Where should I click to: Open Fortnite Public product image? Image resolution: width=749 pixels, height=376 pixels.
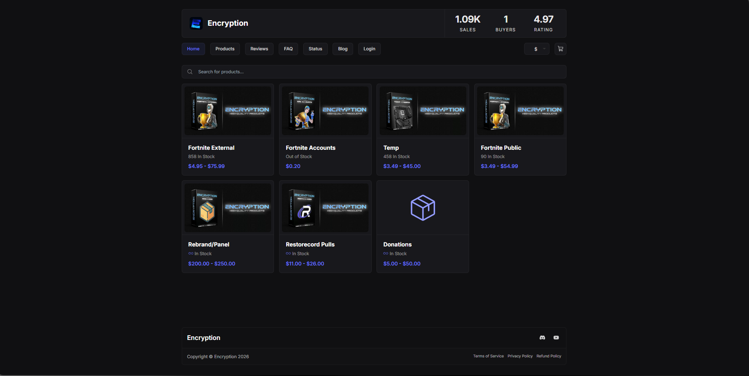tap(520, 111)
